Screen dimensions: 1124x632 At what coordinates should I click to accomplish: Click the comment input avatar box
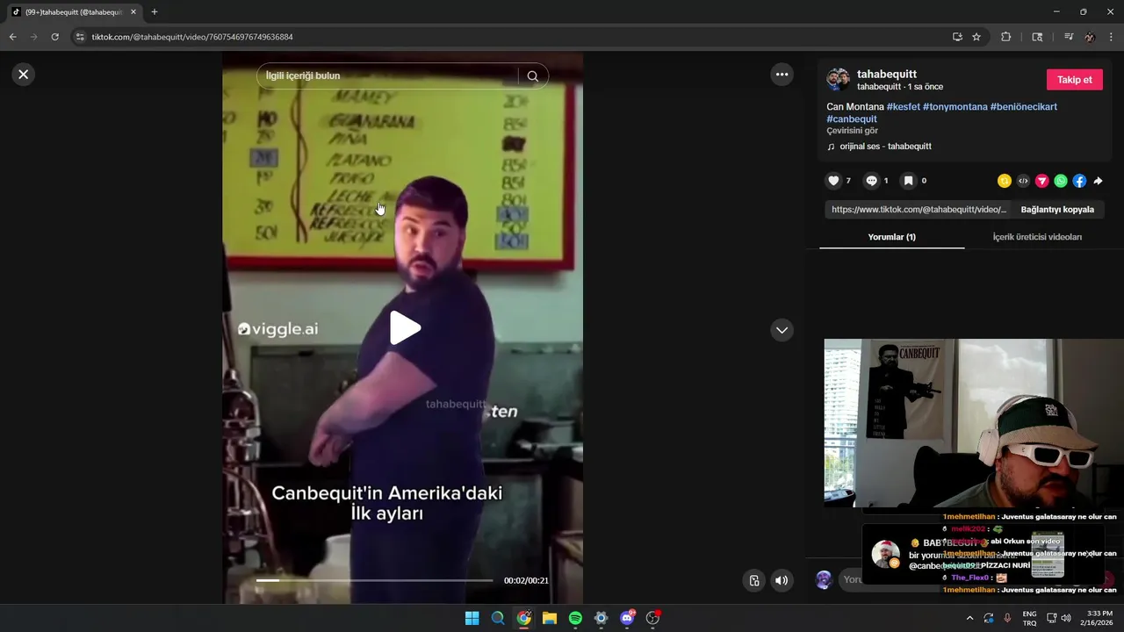coord(824,580)
